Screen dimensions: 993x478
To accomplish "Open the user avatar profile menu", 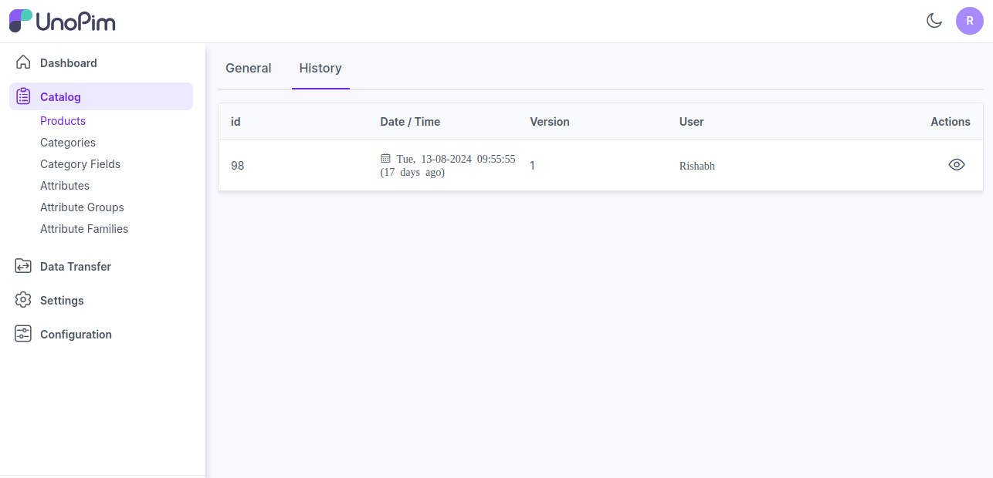I will pyautogui.click(x=969, y=21).
